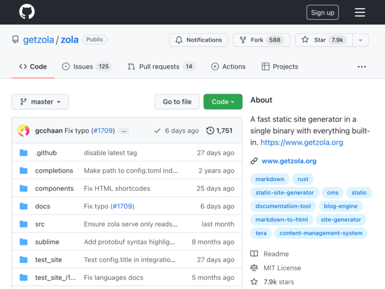Image resolution: width=385 pixels, height=289 pixels.
Task: Click the sublime folder icon
Action: point(23,241)
